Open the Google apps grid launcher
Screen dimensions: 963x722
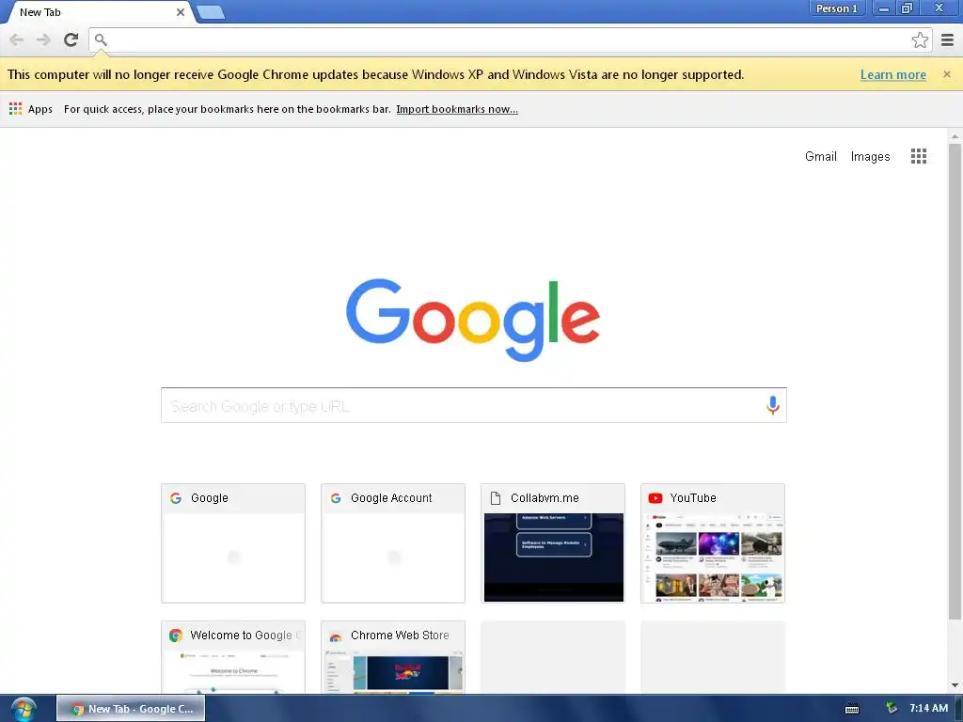[x=918, y=156]
